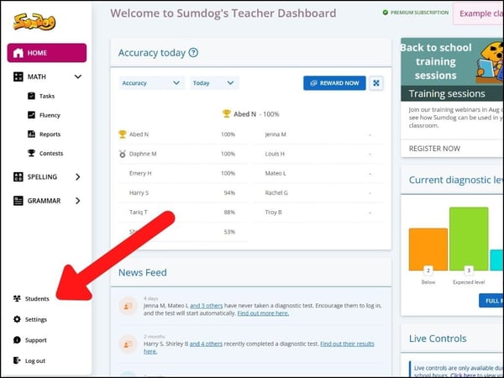
Task: Click the house icon in HOME button
Action: pos(18,53)
